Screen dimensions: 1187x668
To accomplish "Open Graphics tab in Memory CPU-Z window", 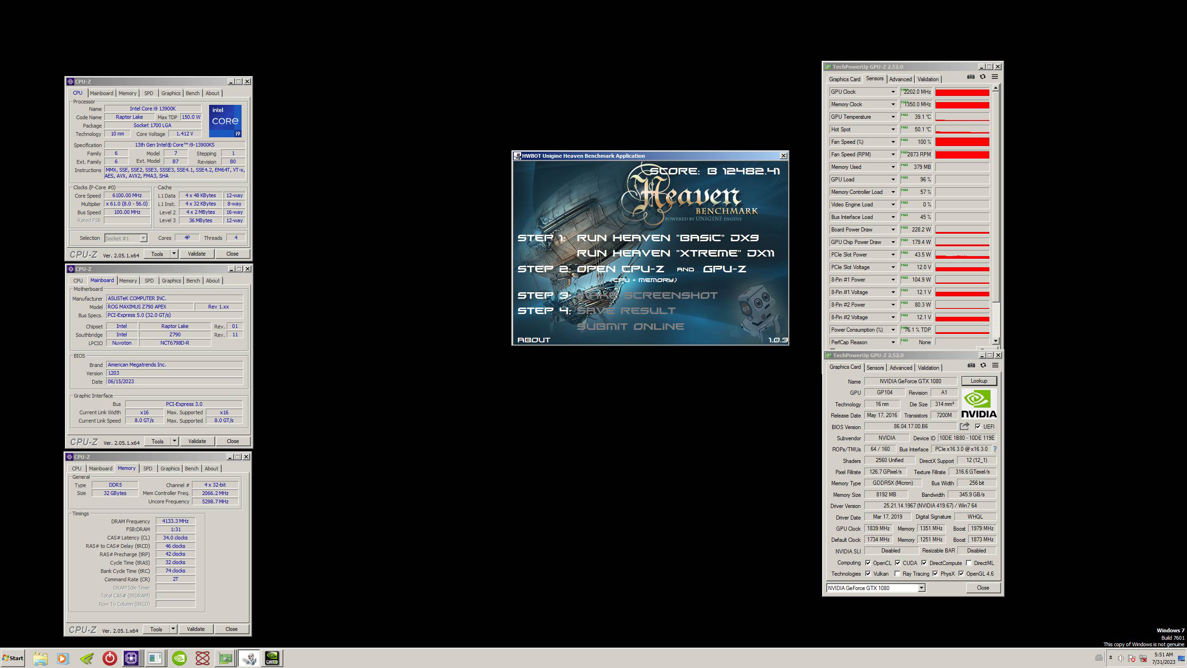I will coord(170,469).
